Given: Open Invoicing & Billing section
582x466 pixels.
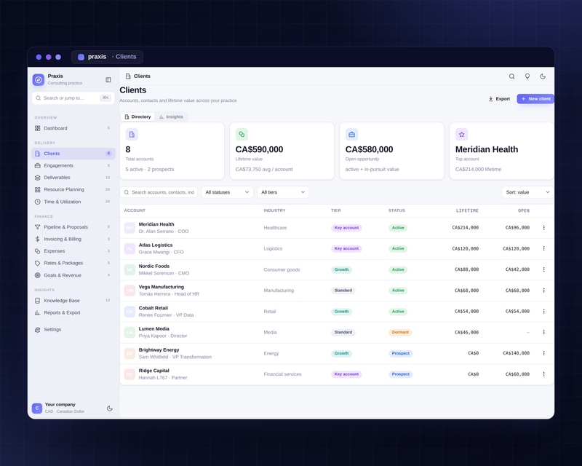Looking at the screenshot, I should coord(73,239).
